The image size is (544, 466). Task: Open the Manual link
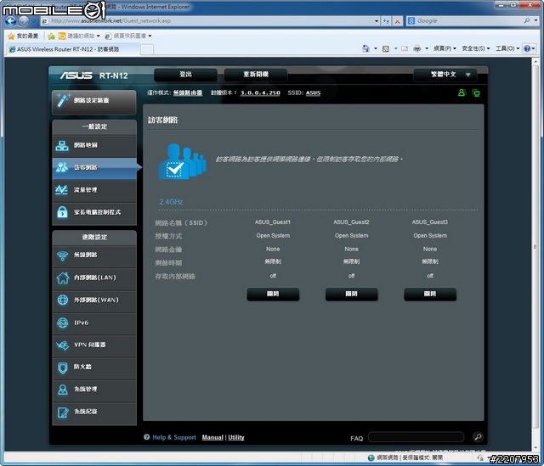click(x=212, y=438)
